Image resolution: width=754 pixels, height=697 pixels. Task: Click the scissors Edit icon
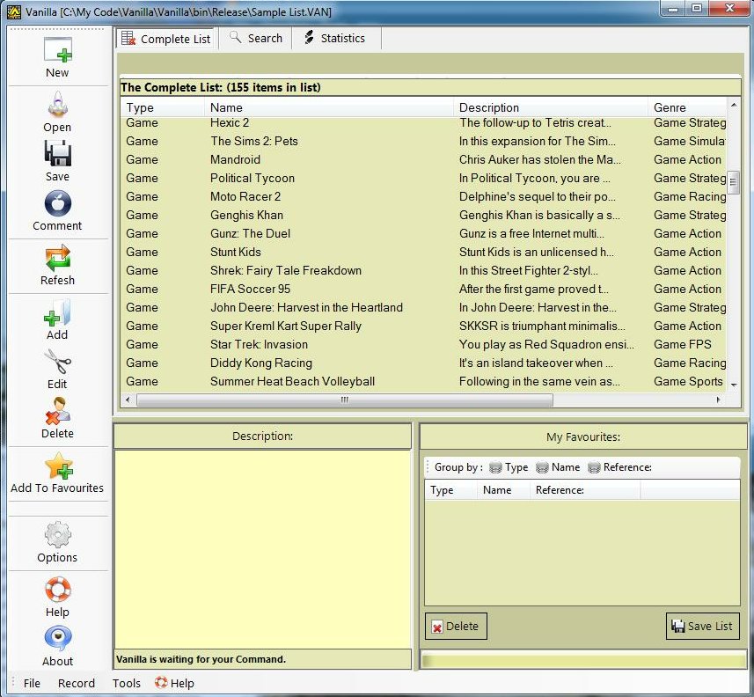click(57, 363)
